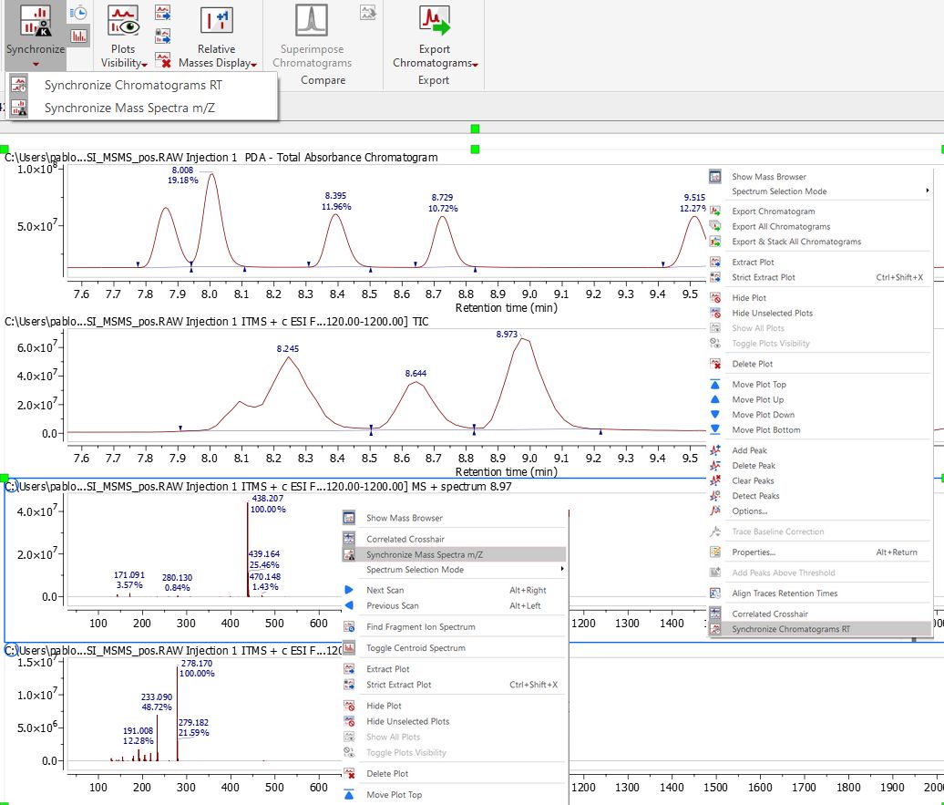Click Delete Plot above Move Plot Top, spectrum menu
944x805 pixels.
pos(455,774)
